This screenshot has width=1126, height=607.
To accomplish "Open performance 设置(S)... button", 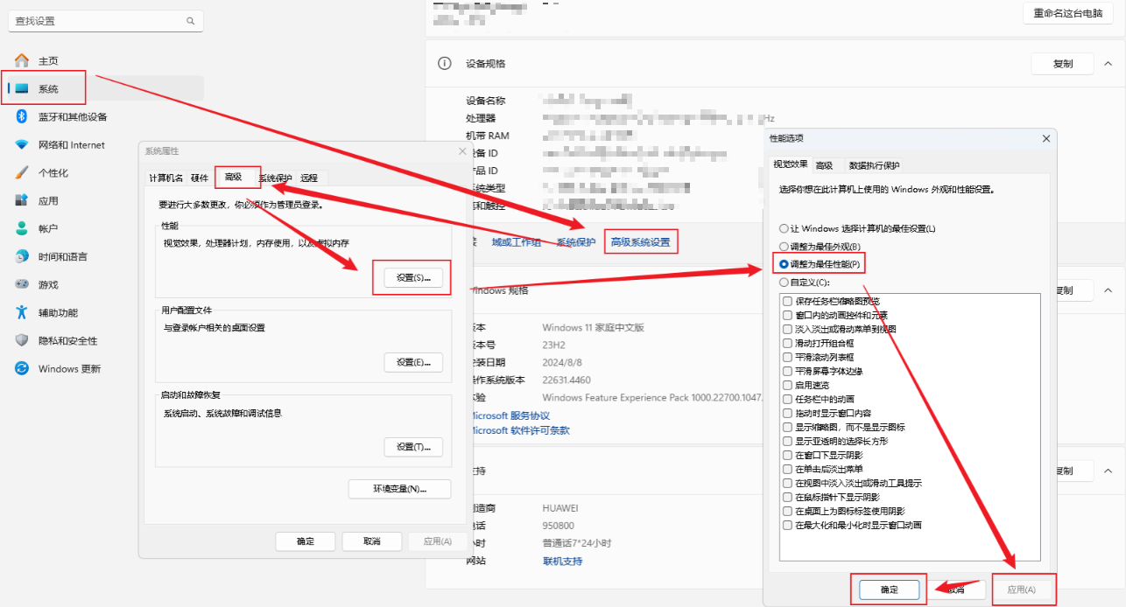I will click(413, 277).
